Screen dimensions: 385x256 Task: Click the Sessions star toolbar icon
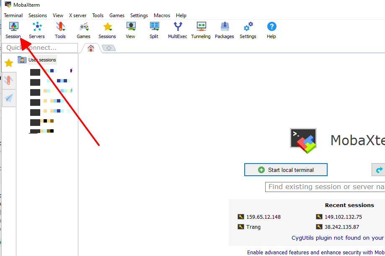pos(107,30)
